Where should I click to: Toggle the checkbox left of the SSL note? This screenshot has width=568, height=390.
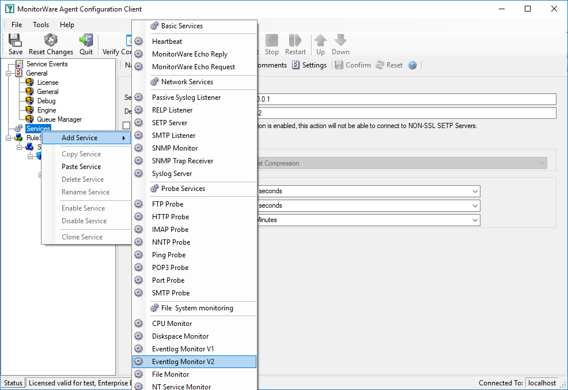click(x=126, y=126)
